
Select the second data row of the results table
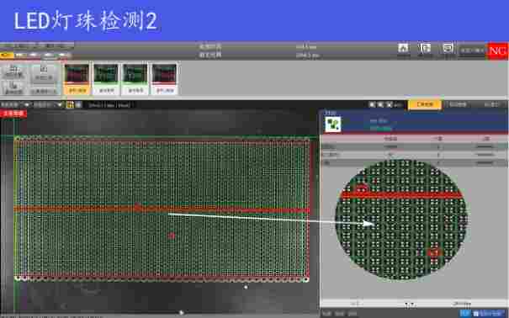tap(414, 155)
